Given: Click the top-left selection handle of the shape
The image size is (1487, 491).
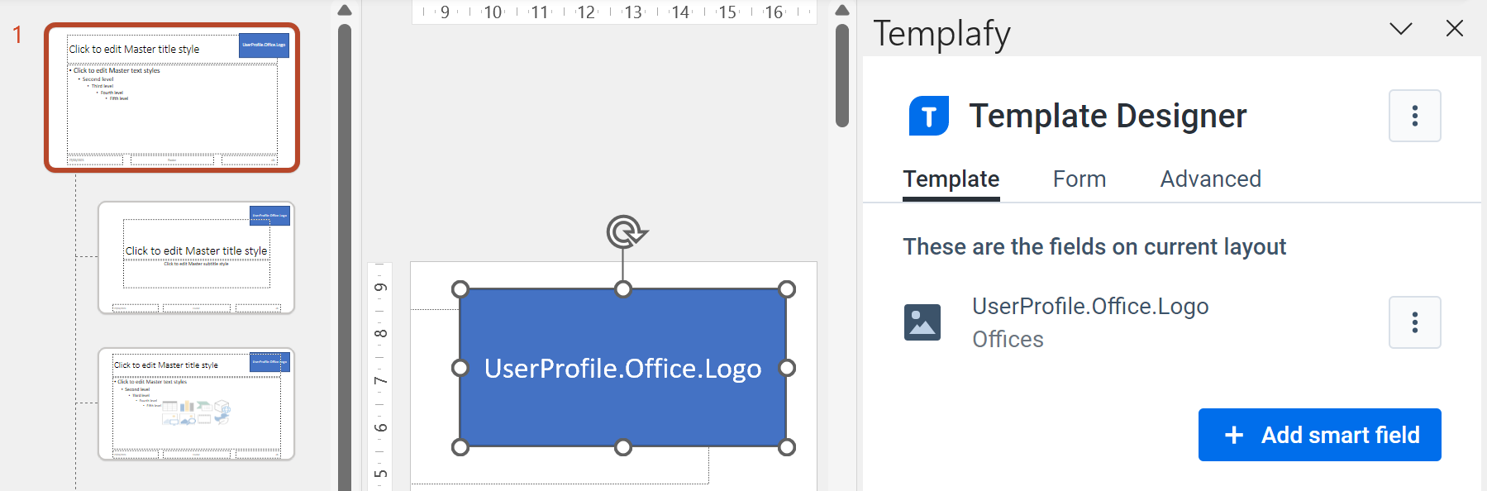Looking at the screenshot, I should 460,288.
